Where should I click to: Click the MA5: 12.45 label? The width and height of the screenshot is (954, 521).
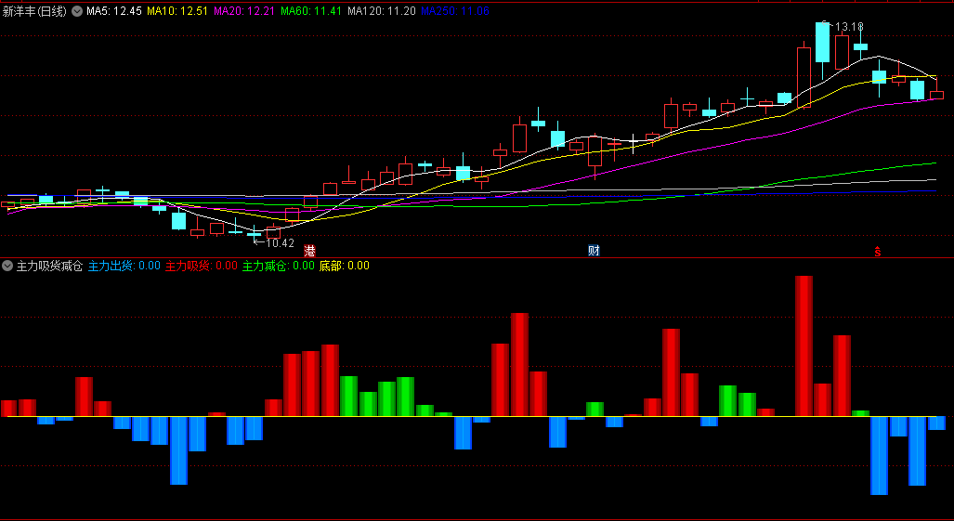click(113, 11)
